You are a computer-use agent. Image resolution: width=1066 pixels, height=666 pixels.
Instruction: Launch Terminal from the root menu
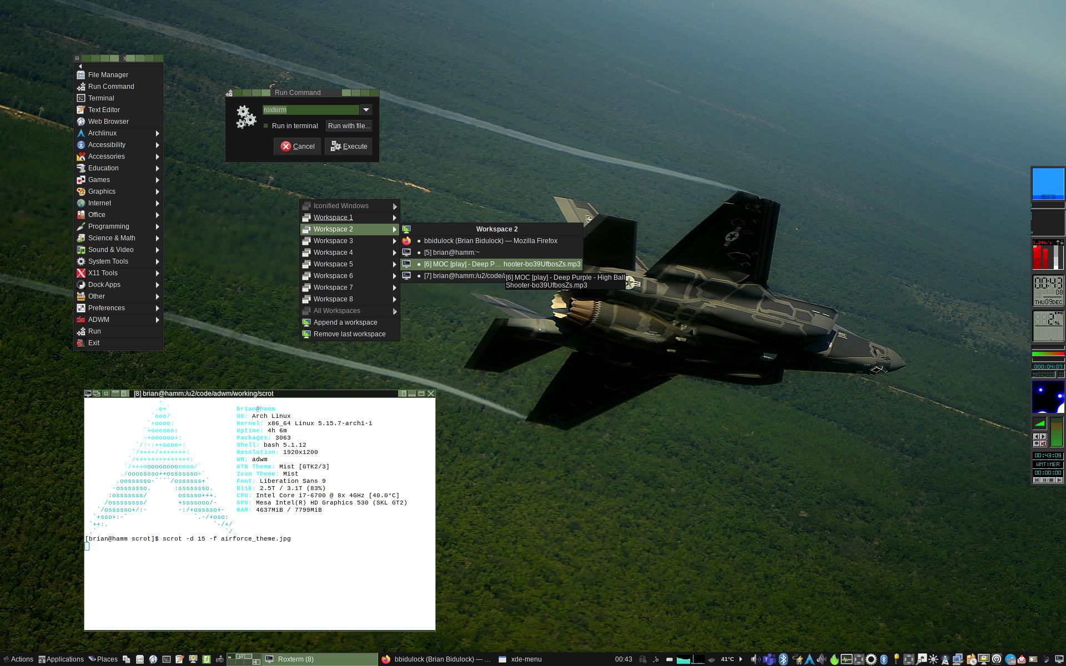[x=118, y=98]
